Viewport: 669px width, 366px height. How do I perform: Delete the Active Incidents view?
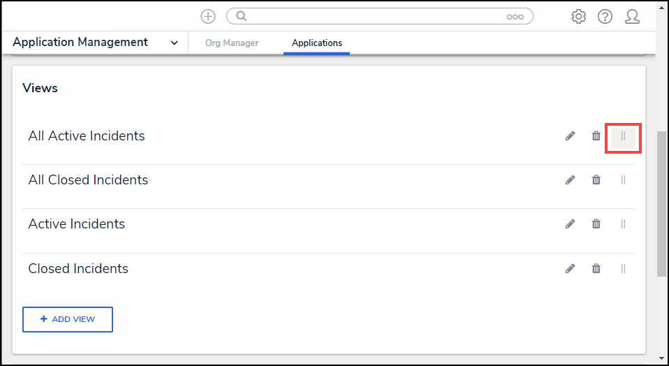pyautogui.click(x=596, y=224)
